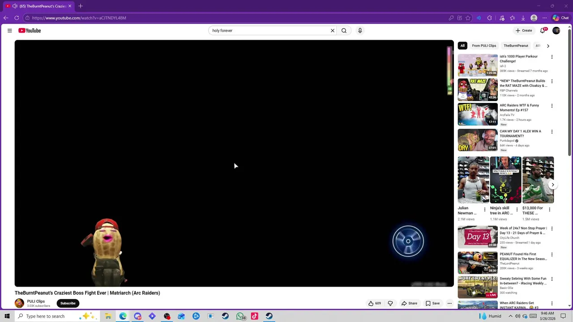This screenshot has height=322, width=573.
Task: Open Ninja's skill tree in ARC short
Action: point(505,180)
